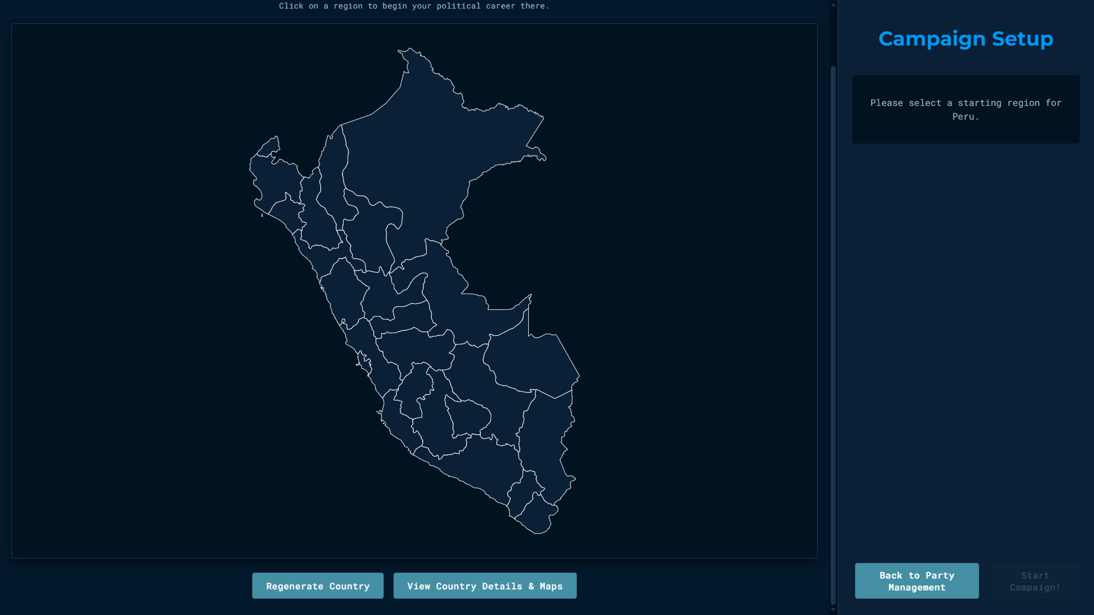The width and height of the screenshot is (1094, 615).
Task: Pick the San Martín region on the map
Action: pyautogui.click(x=370, y=233)
